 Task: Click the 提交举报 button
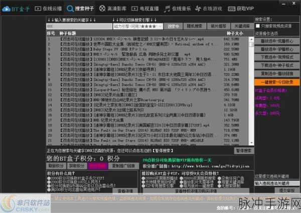(287, 190)
